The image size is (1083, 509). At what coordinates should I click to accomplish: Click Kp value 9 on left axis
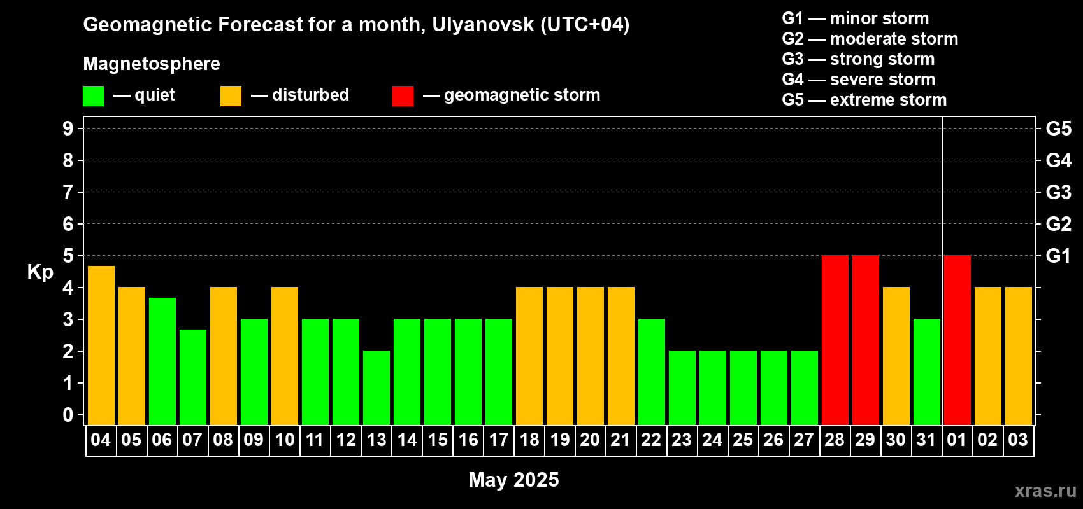coord(68,129)
